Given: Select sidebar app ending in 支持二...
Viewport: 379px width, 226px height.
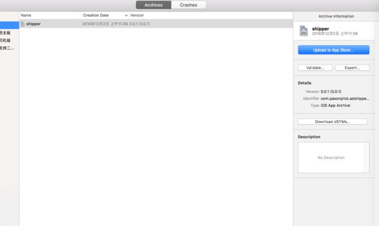Looking at the screenshot, I should pyautogui.click(x=7, y=48).
